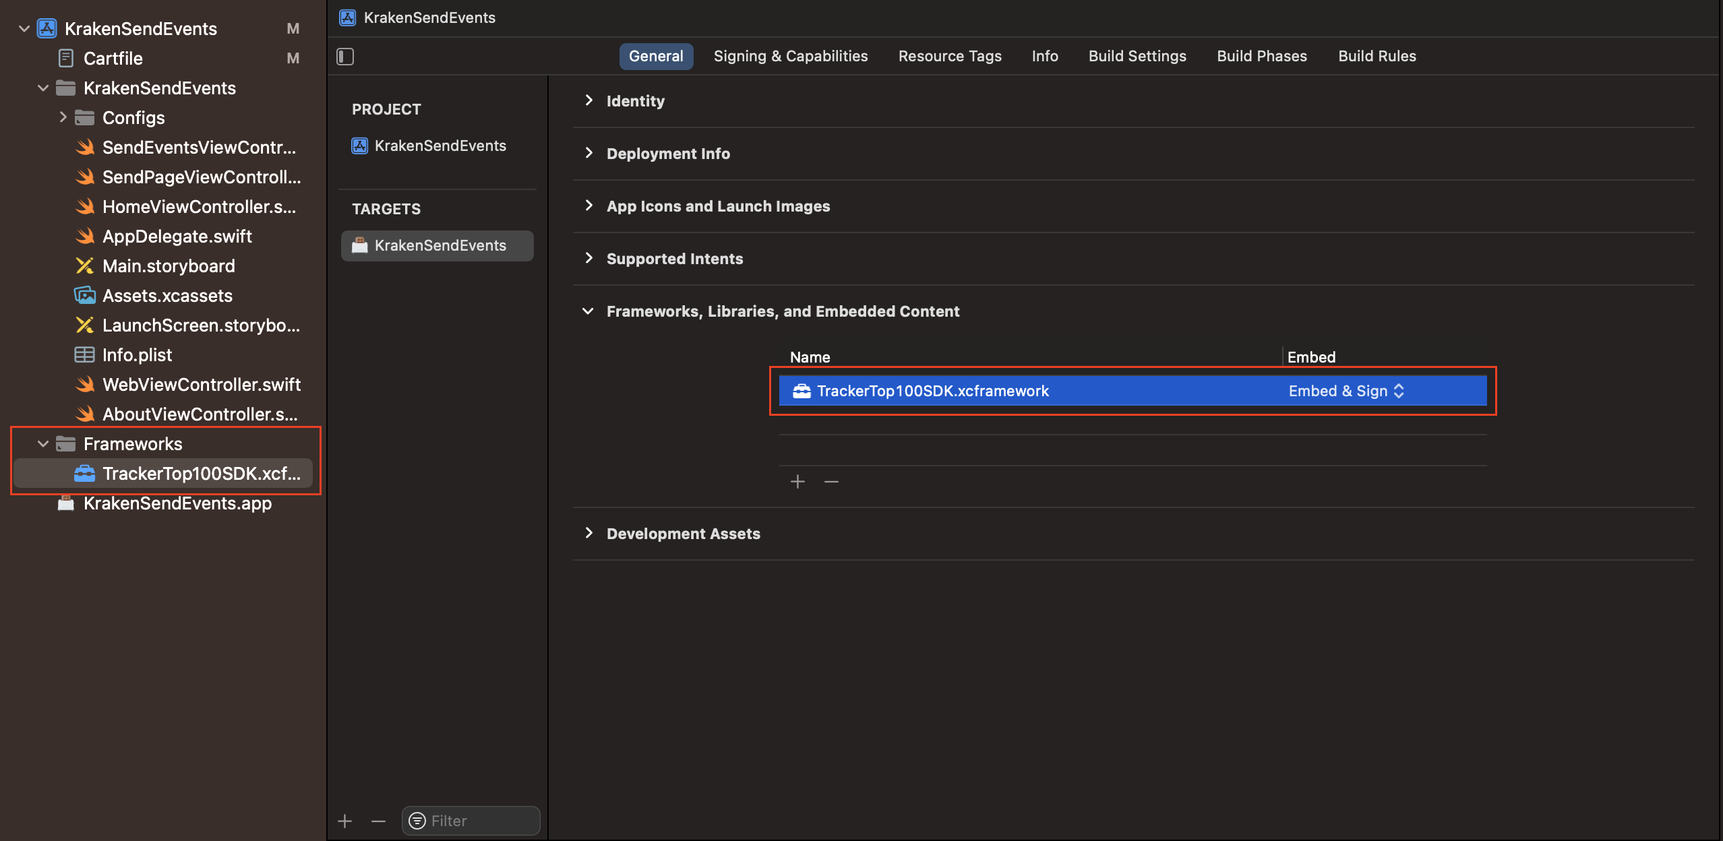Select the Assets.xcassets catalog file
The width and height of the screenshot is (1723, 841).
point(167,296)
